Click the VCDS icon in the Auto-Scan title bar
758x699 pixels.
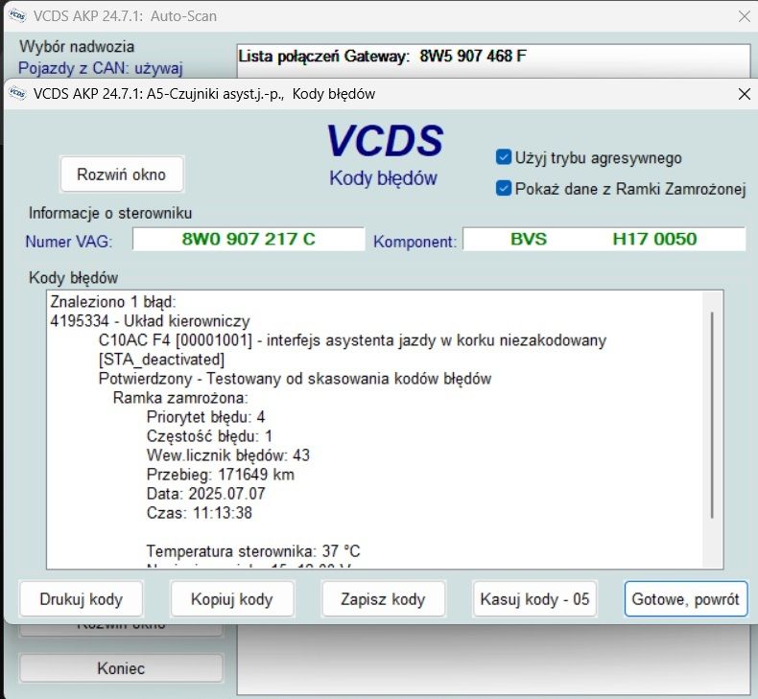(17, 15)
